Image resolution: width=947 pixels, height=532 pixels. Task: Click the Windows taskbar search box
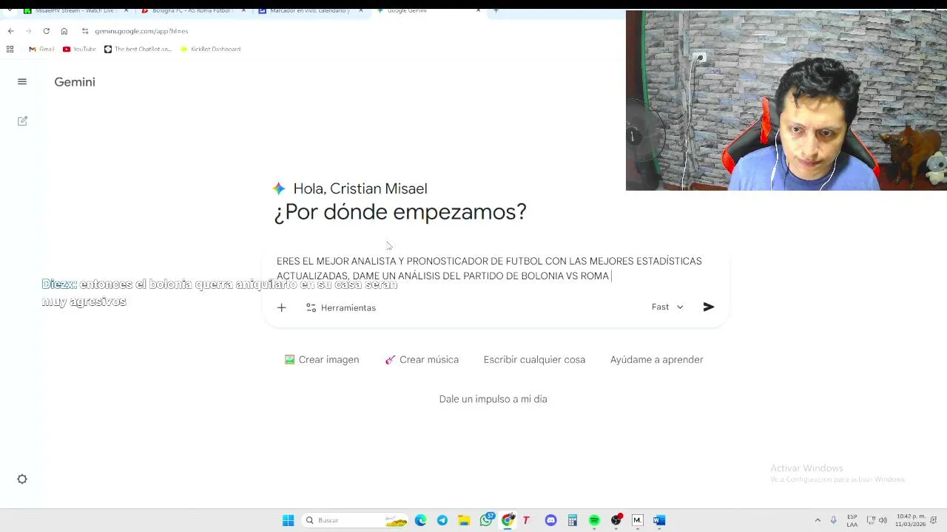(x=356, y=520)
